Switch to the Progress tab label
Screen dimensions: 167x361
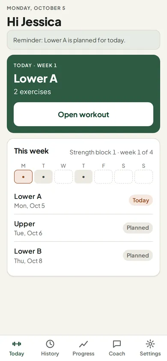(x=83, y=354)
